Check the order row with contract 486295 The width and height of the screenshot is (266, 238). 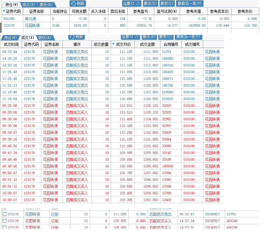tap(5, 227)
